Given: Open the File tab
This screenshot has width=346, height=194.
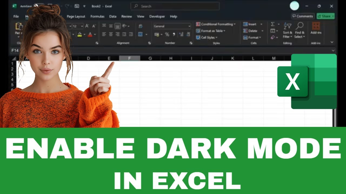Looking at the screenshot, I should pos(16,16).
